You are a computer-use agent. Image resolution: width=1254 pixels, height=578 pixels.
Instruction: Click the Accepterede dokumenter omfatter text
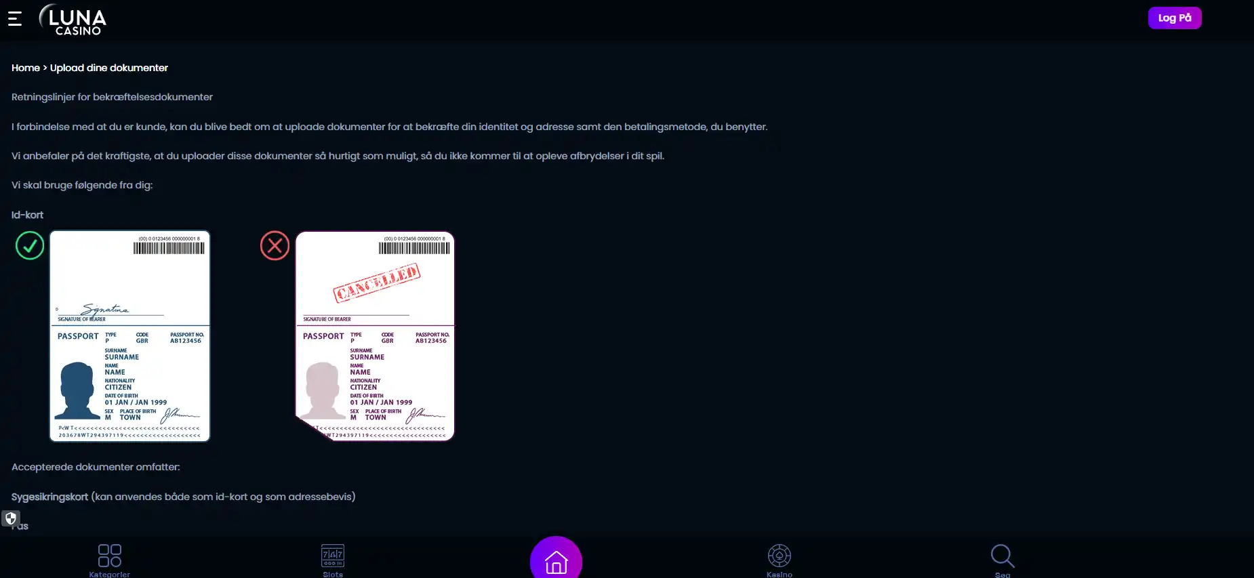(x=96, y=467)
